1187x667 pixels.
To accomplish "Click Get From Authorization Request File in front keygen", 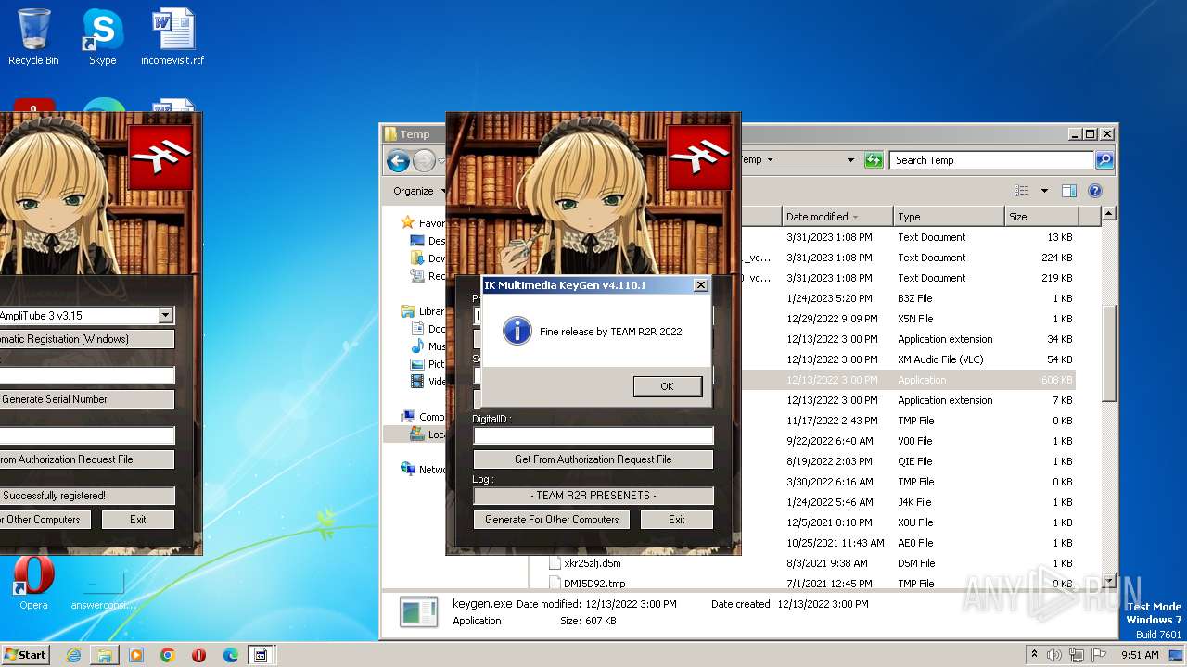I will 593,459.
